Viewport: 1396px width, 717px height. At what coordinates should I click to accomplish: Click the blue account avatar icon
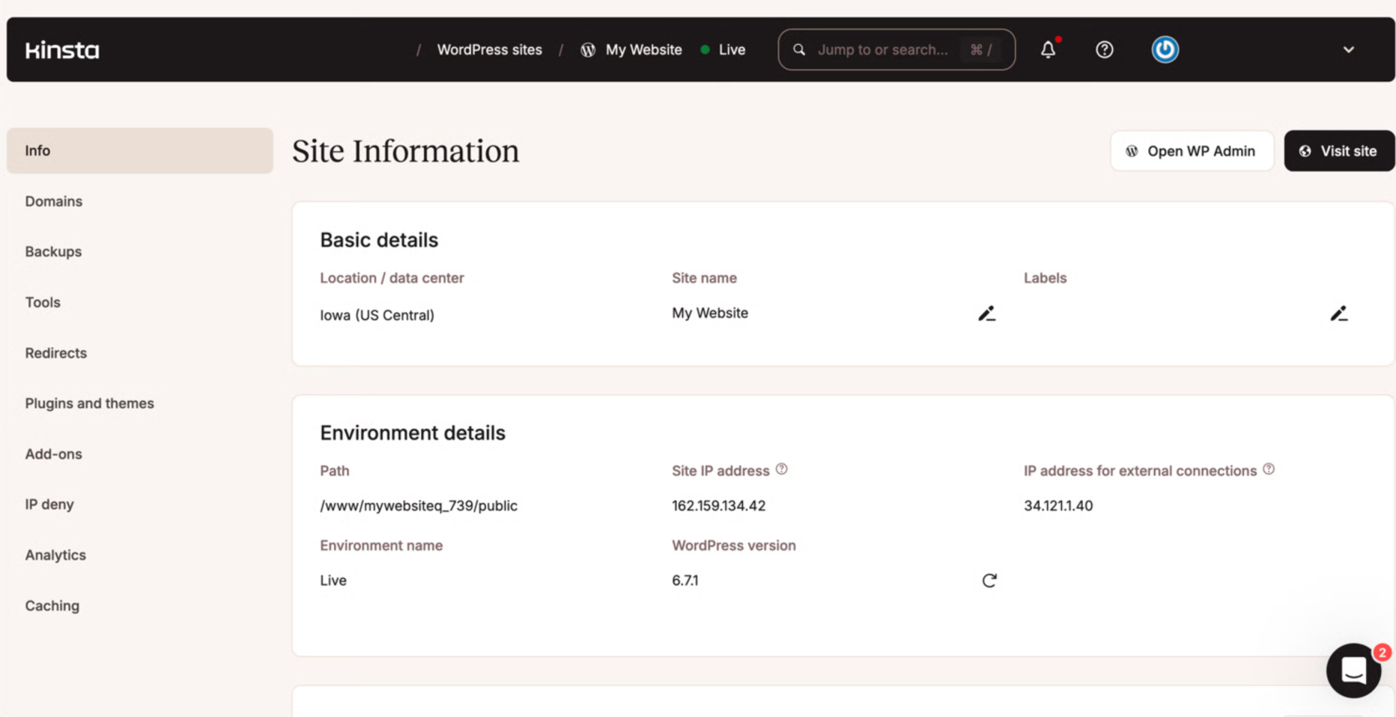[1164, 49]
